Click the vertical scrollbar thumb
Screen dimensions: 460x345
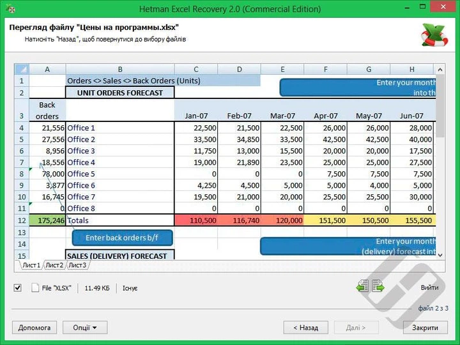pos(440,105)
